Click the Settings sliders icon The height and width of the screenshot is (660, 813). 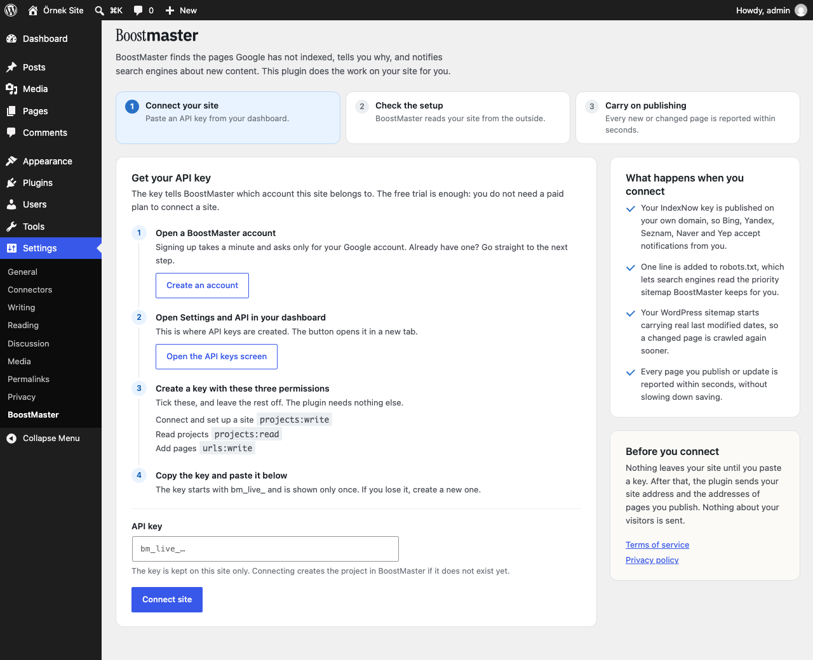click(11, 248)
